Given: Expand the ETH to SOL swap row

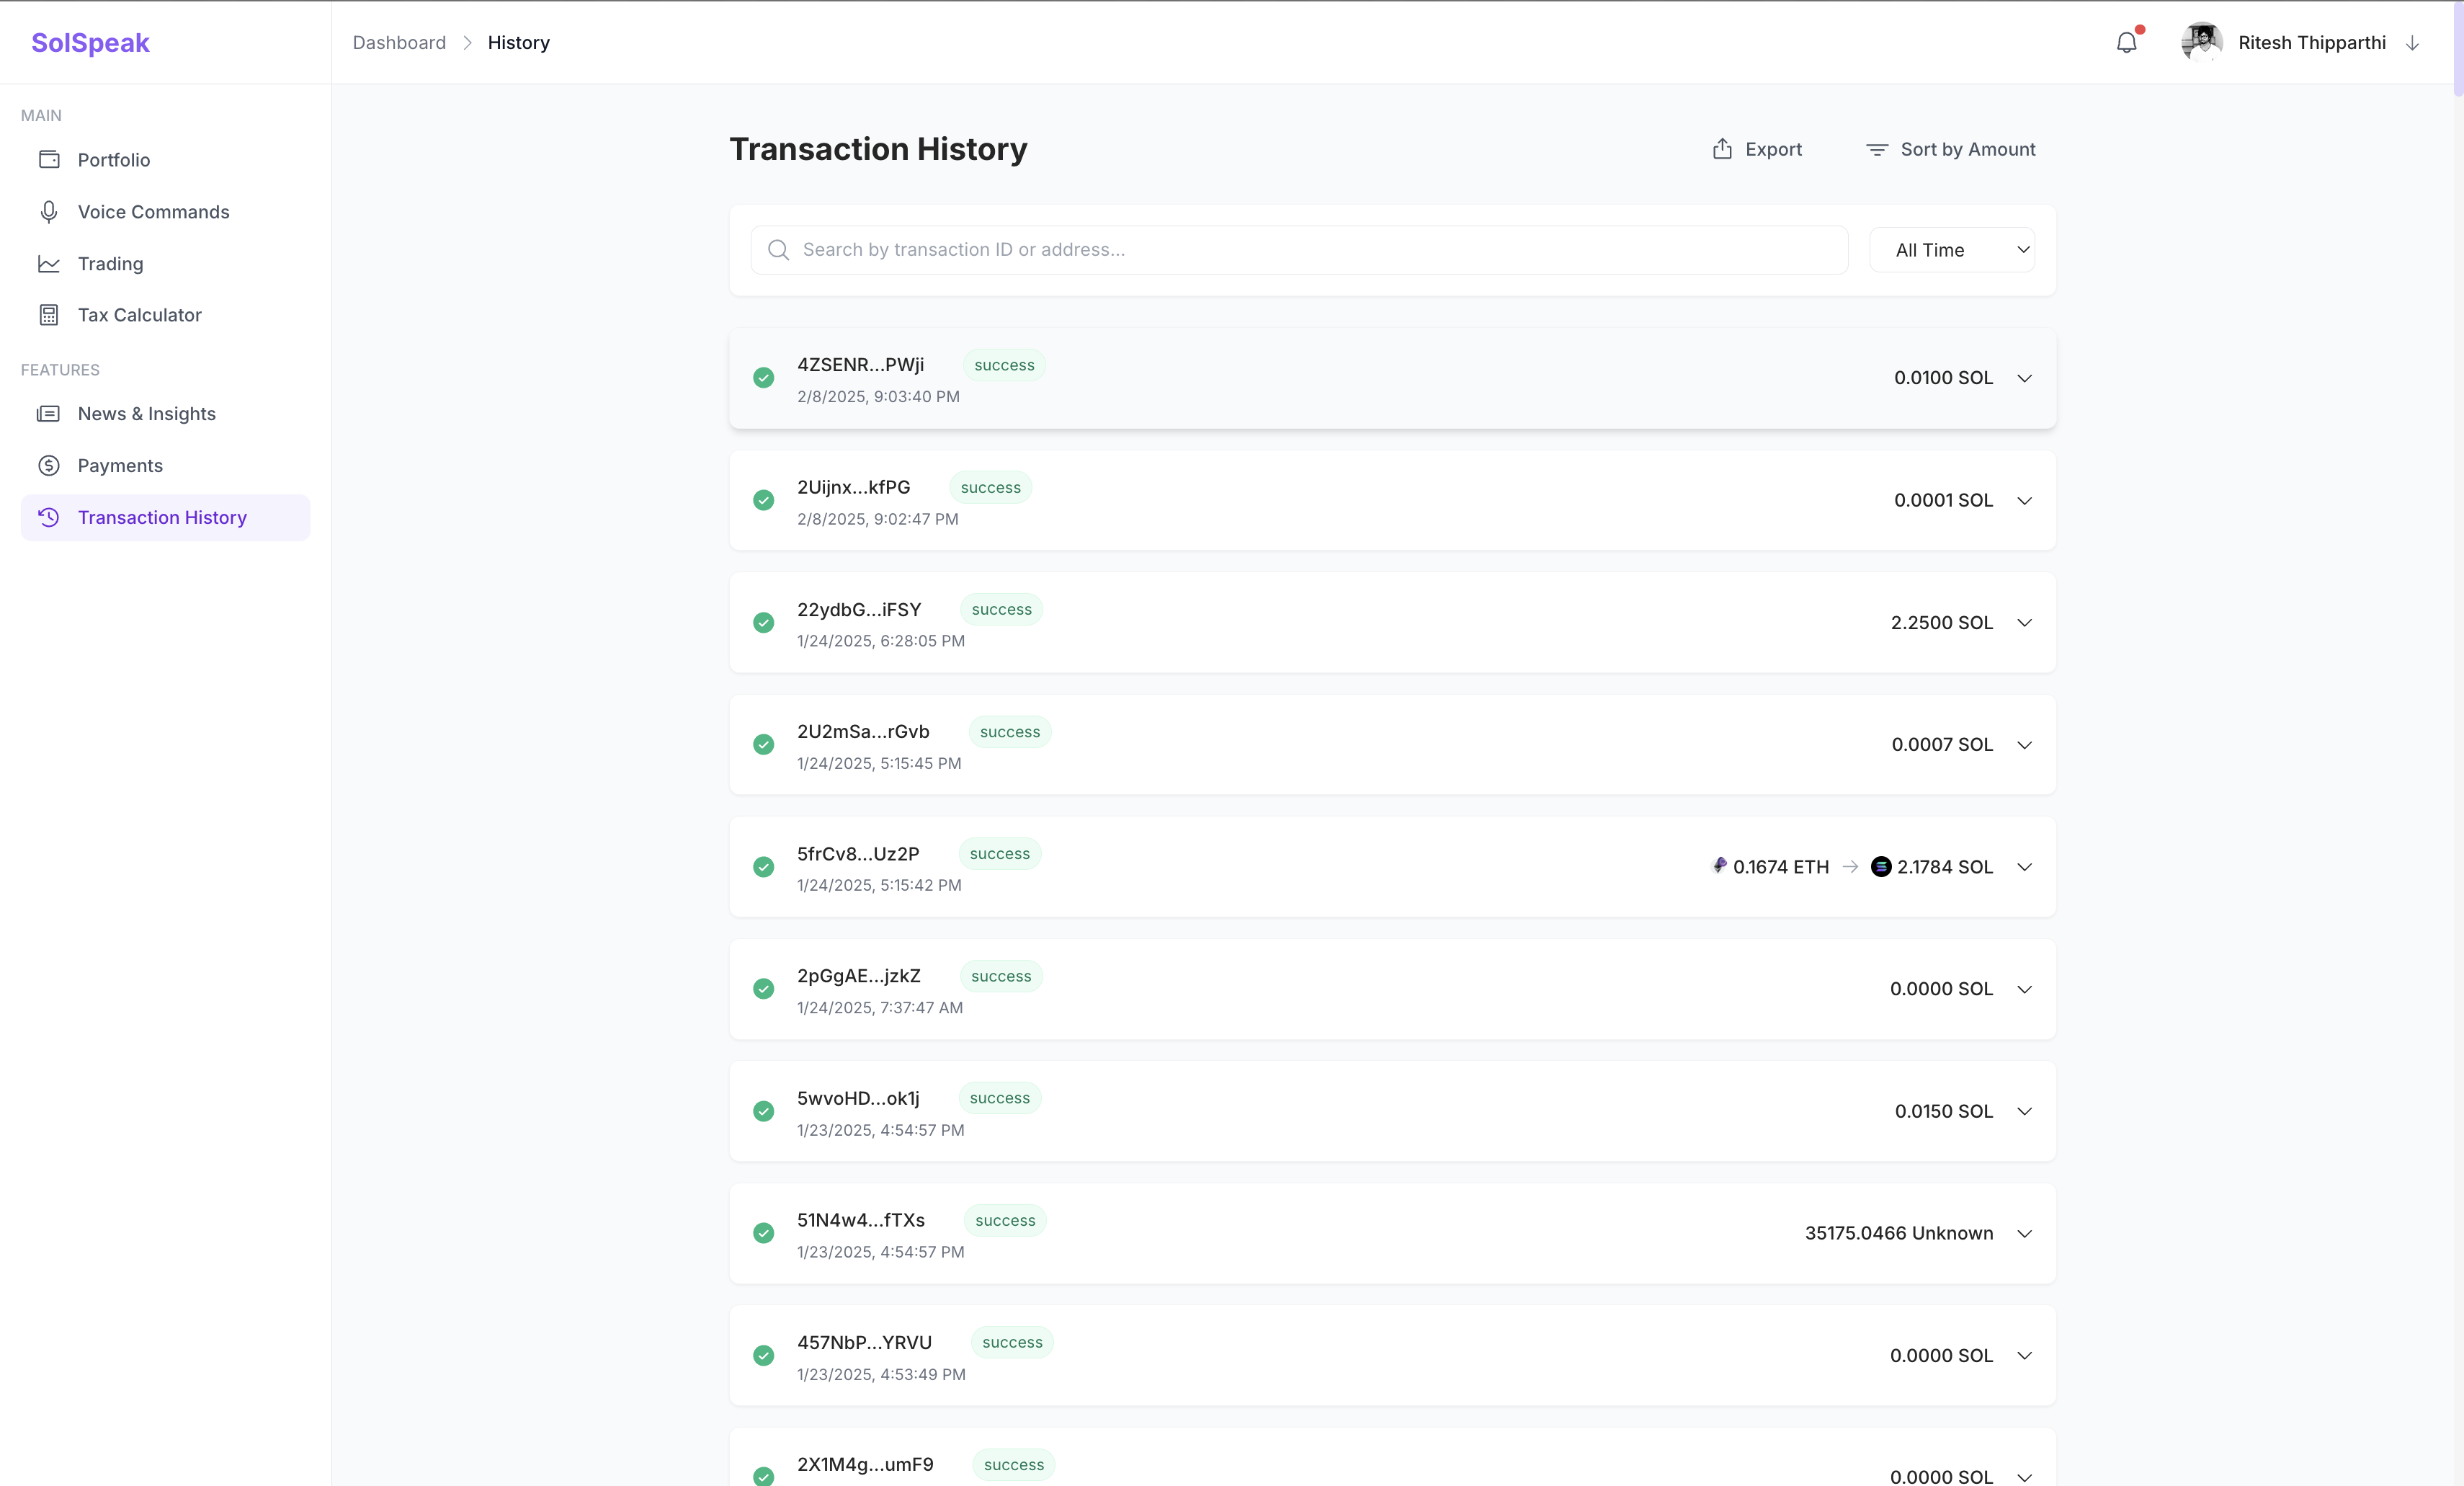Looking at the screenshot, I should click(2025, 867).
